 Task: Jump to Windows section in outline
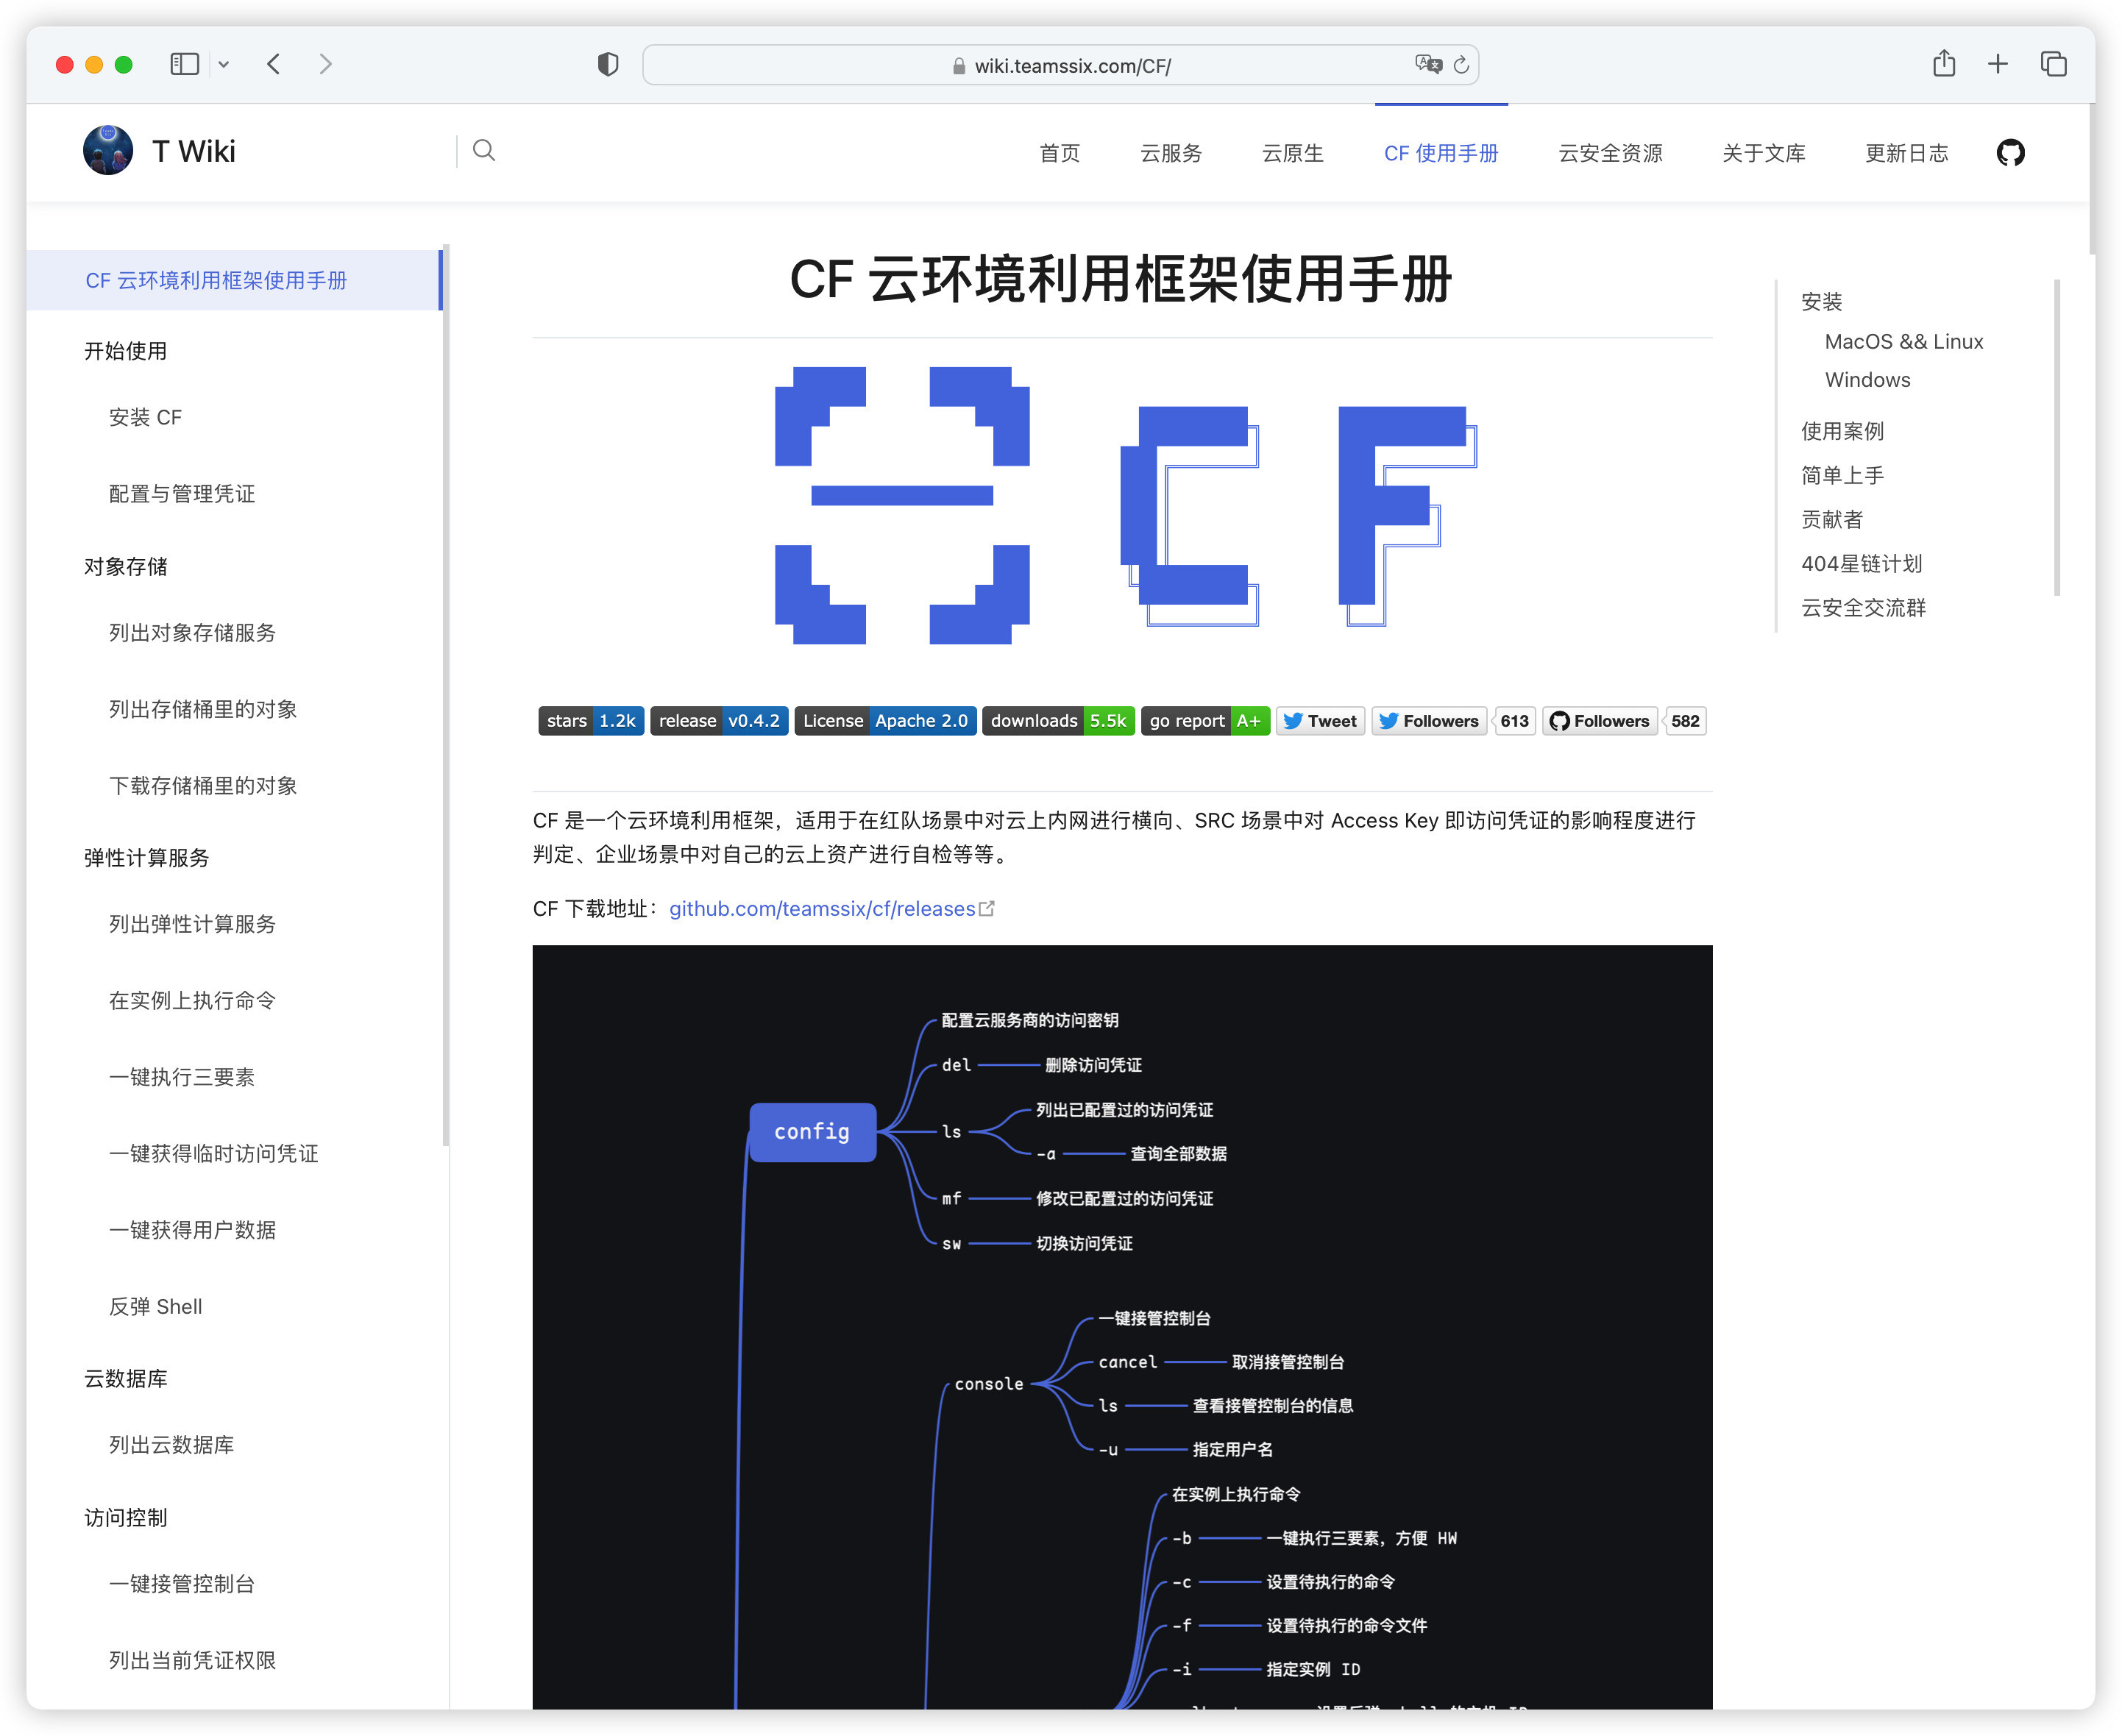tap(1867, 380)
